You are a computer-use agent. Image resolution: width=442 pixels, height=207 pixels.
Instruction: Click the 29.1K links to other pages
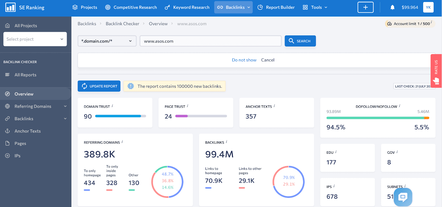coord(246,181)
